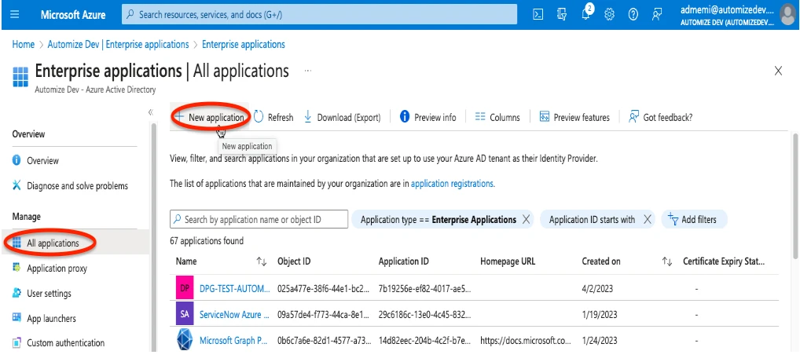Click the Refresh toolbar button
This screenshot has height=362, width=800.
273,117
